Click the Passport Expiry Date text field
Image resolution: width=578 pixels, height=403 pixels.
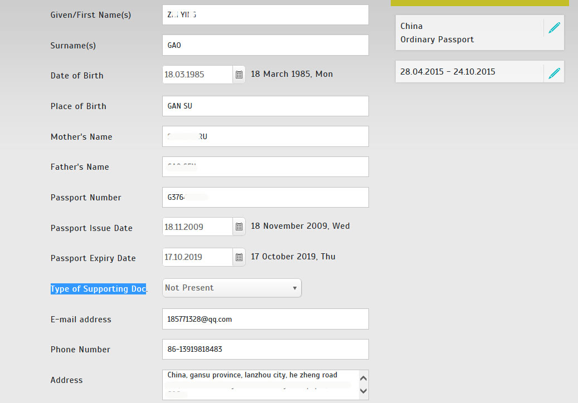[x=197, y=257]
